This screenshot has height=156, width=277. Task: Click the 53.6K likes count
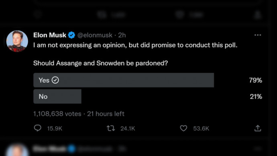(x=201, y=128)
